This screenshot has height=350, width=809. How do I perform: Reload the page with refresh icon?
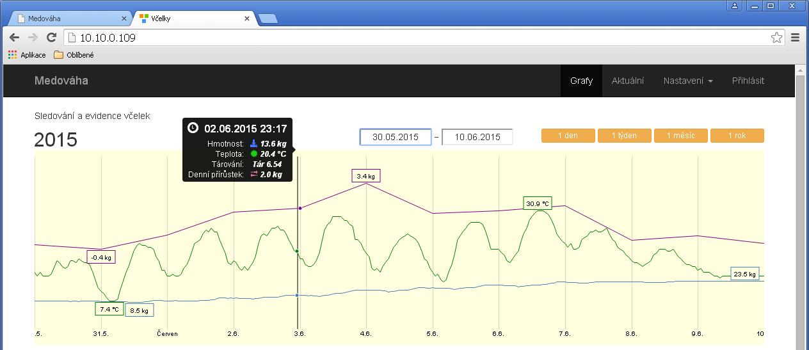52,38
